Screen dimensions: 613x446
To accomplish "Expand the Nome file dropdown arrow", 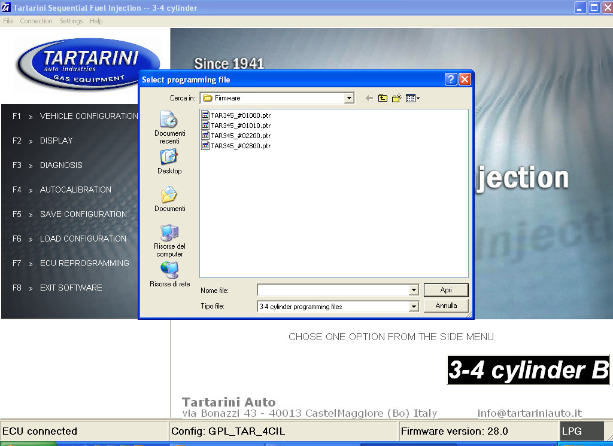I will [x=414, y=290].
